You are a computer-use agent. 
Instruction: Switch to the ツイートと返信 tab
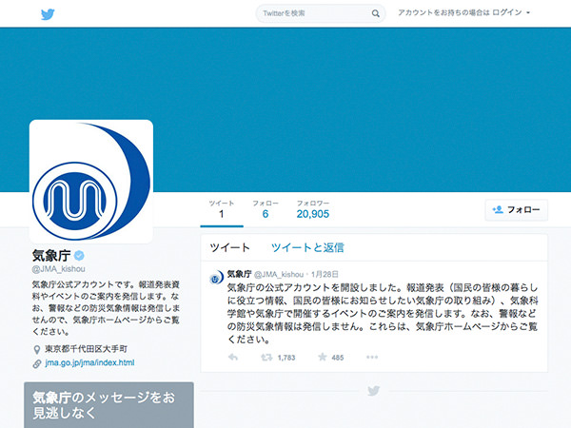(307, 247)
